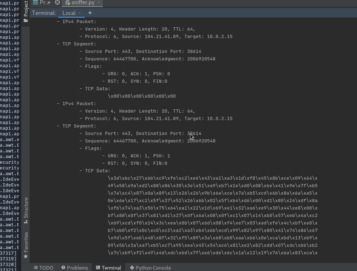Click the data line starting '\xfb\x74\xa3'
Image resolution: width=357 pixels, height=271 pixels.
click(x=213, y=208)
